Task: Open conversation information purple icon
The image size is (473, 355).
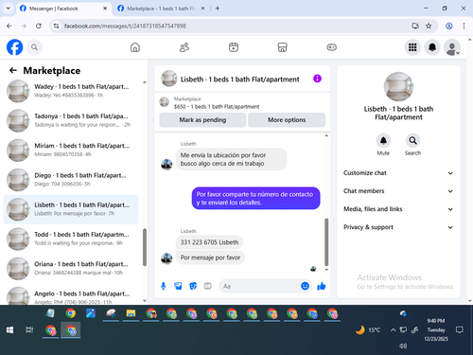Action: [x=317, y=79]
